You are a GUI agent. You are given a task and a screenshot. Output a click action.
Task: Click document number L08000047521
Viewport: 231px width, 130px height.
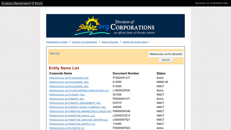click(x=121, y=120)
